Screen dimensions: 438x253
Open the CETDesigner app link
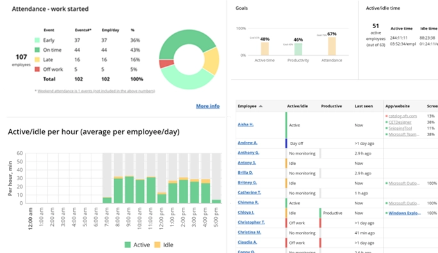click(x=400, y=122)
